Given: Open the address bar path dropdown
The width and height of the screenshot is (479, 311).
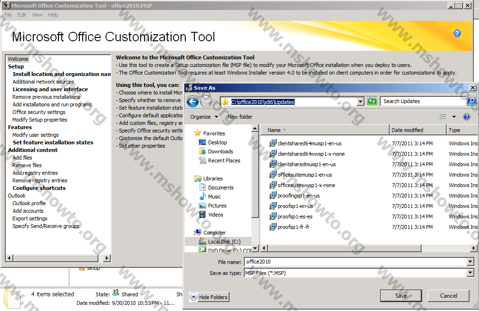Looking at the screenshot, I should [361, 102].
